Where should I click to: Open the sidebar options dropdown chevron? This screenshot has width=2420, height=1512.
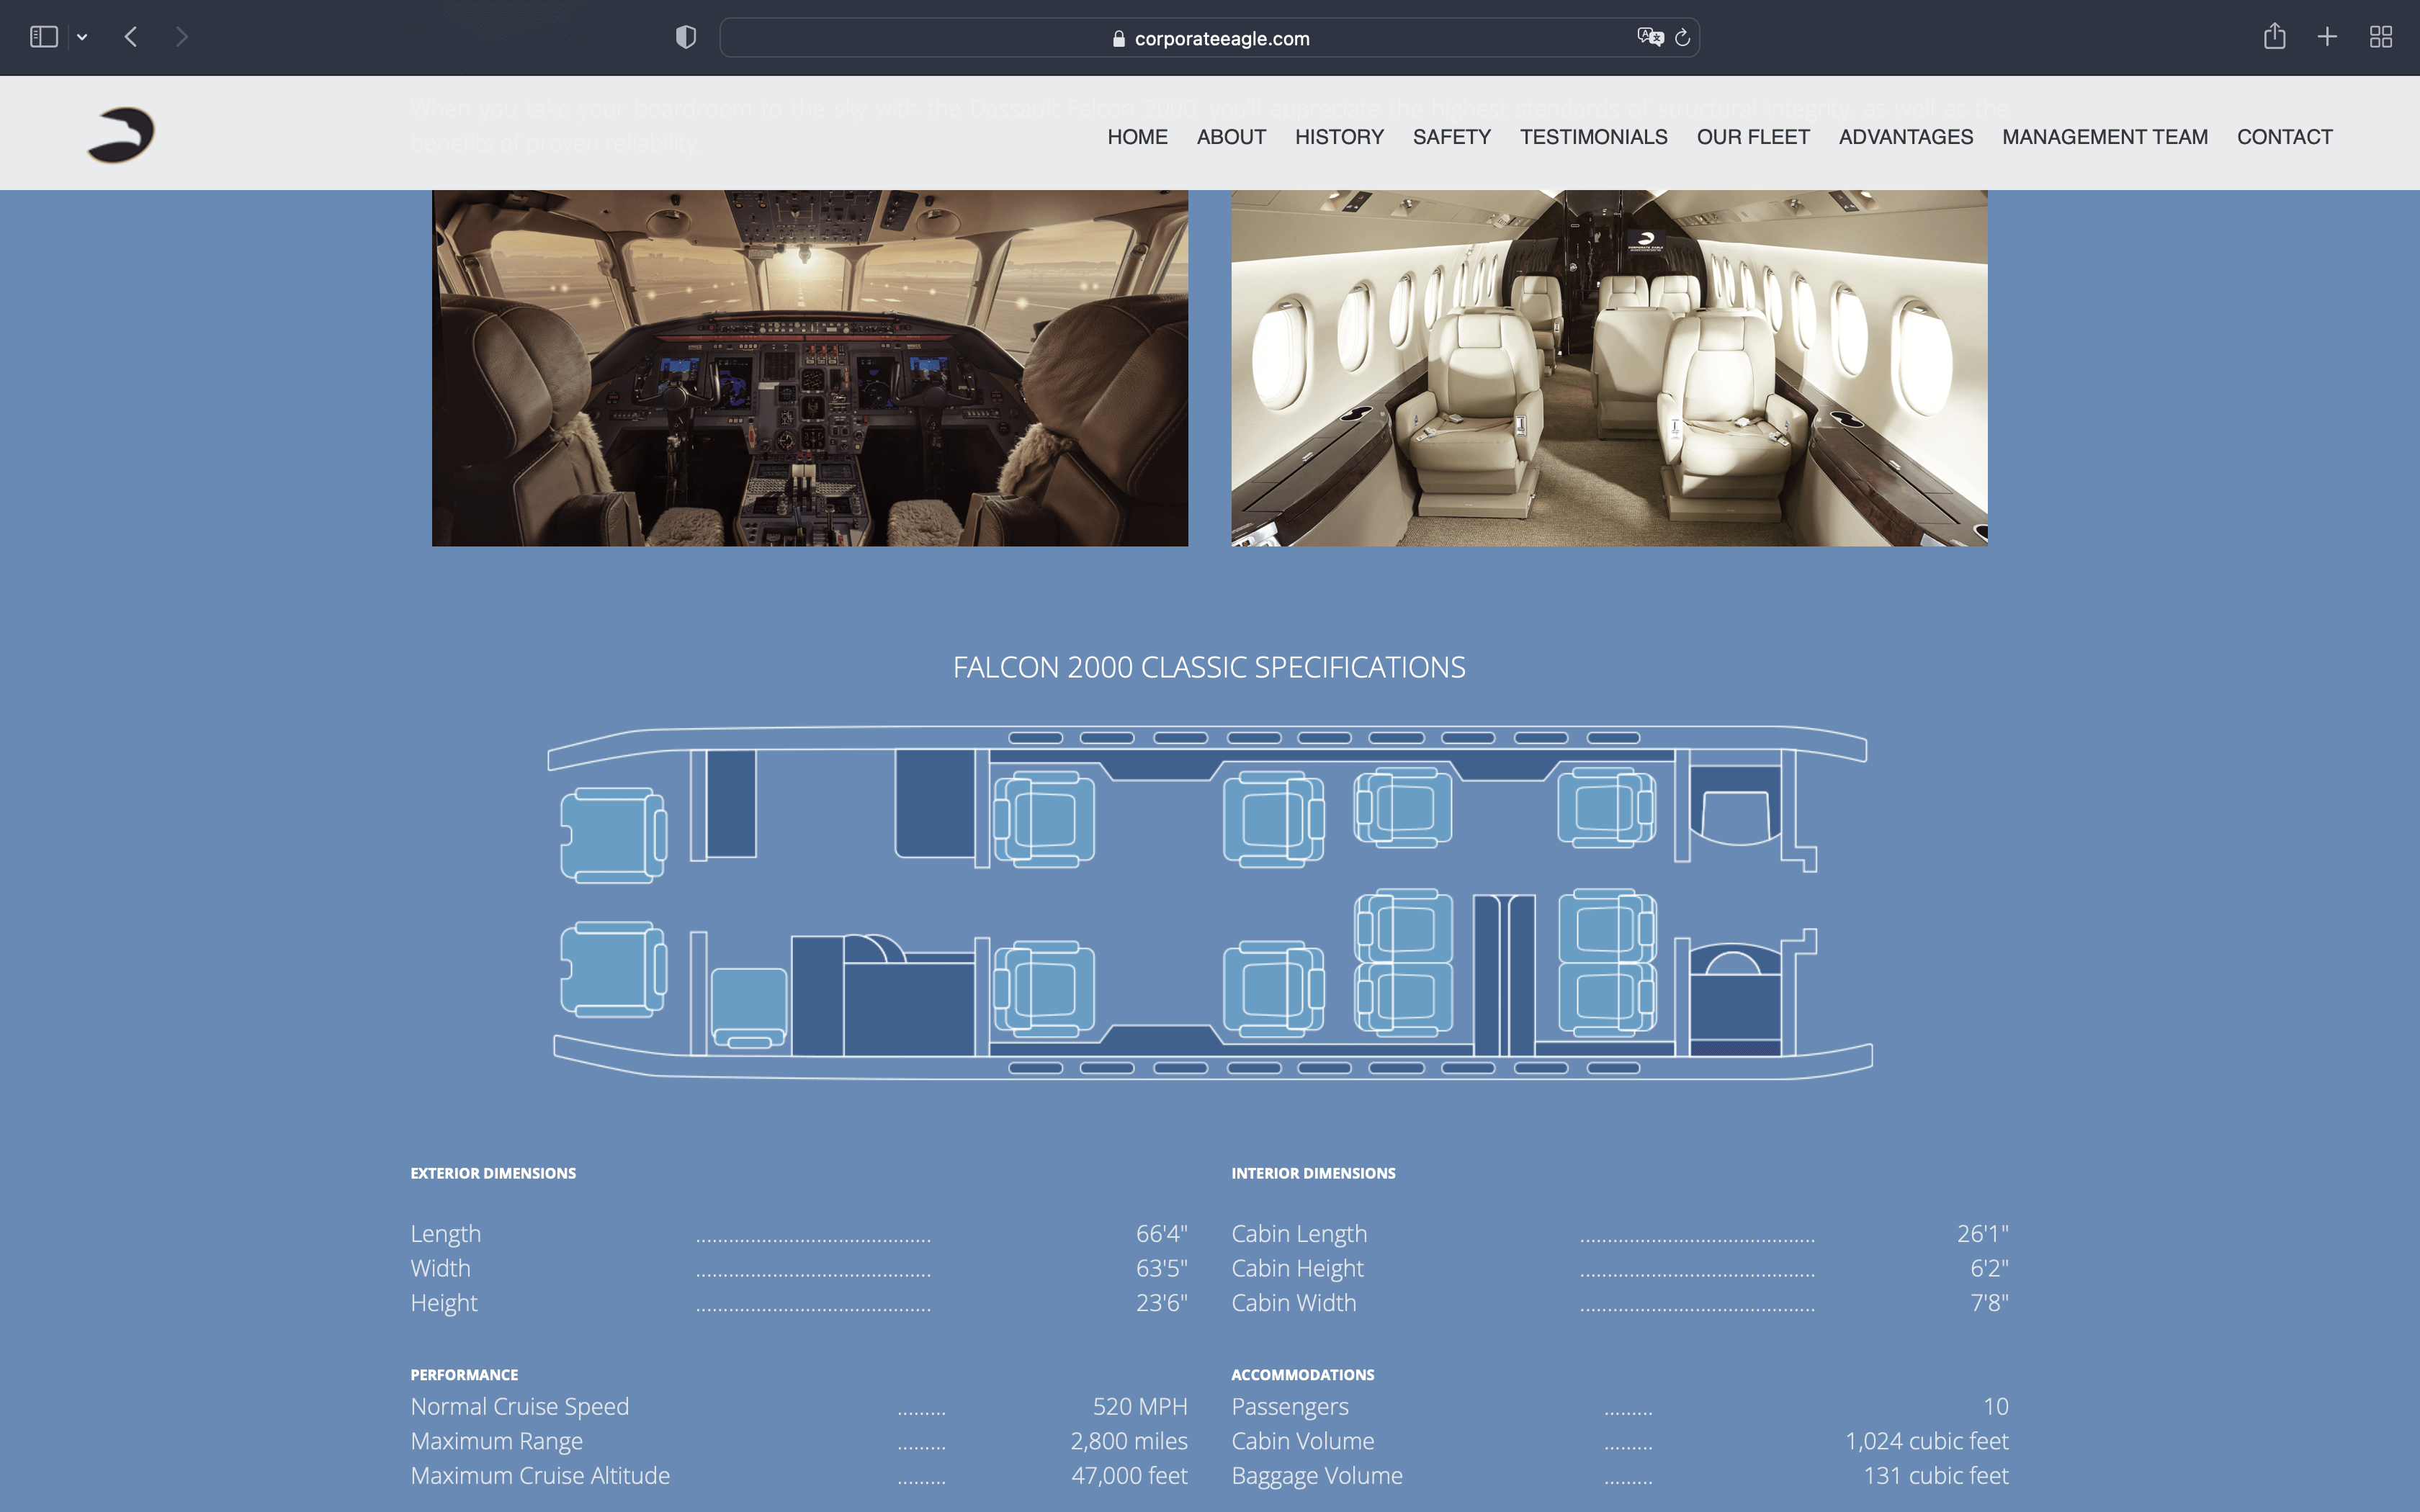(82, 38)
